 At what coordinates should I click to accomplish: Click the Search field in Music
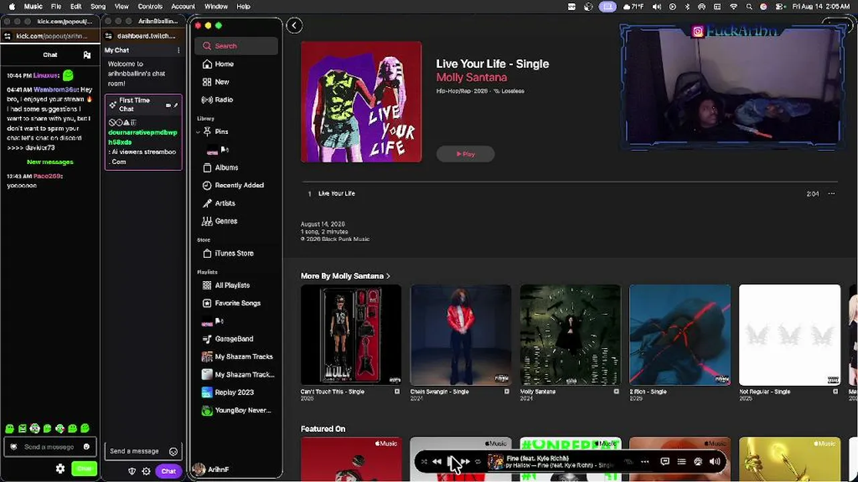[x=237, y=46]
